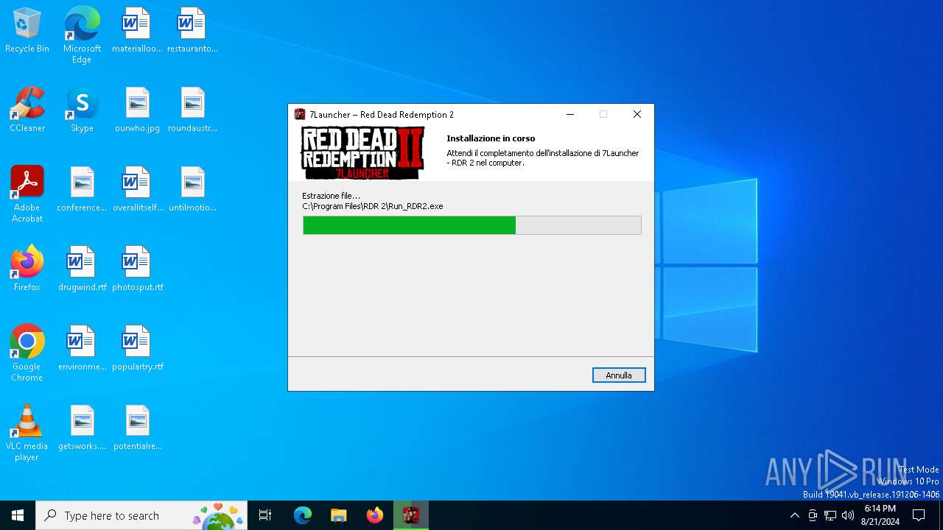943x530 pixels.
Task: Click Annulla to cancel the installation
Action: coord(619,375)
